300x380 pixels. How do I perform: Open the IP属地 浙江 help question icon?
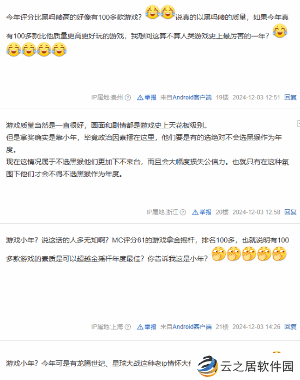click(183, 212)
